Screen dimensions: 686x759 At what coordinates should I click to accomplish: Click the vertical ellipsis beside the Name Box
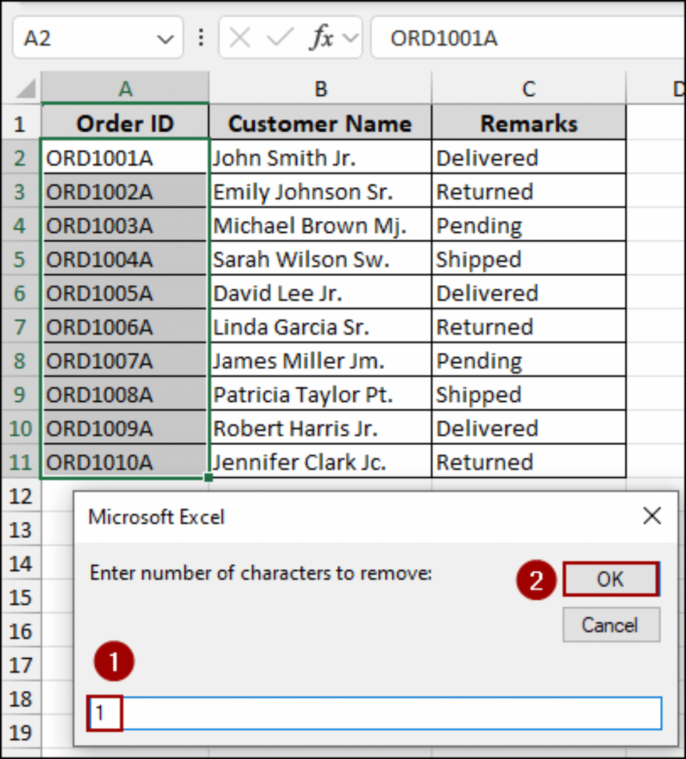tap(201, 37)
